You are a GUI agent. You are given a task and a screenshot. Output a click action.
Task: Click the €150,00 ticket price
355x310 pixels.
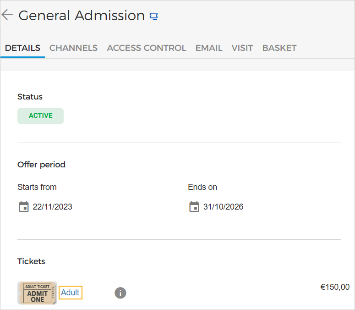(334, 287)
